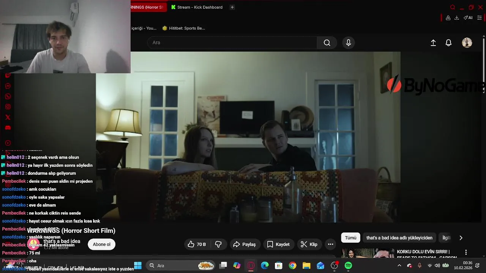Image resolution: width=486 pixels, height=273 pixels.
Task: Create a clip with Klip button
Action: click(x=309, y=245)
